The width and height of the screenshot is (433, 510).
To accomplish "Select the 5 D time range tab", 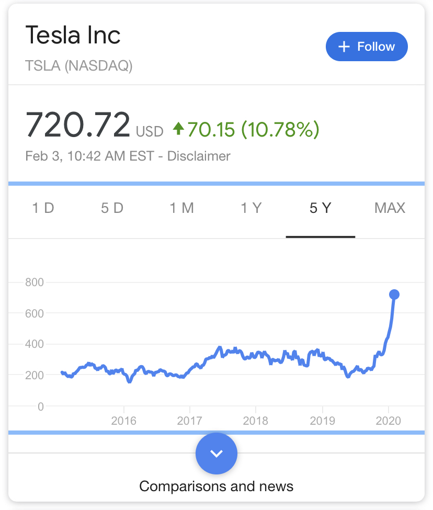I will (112, 208).
